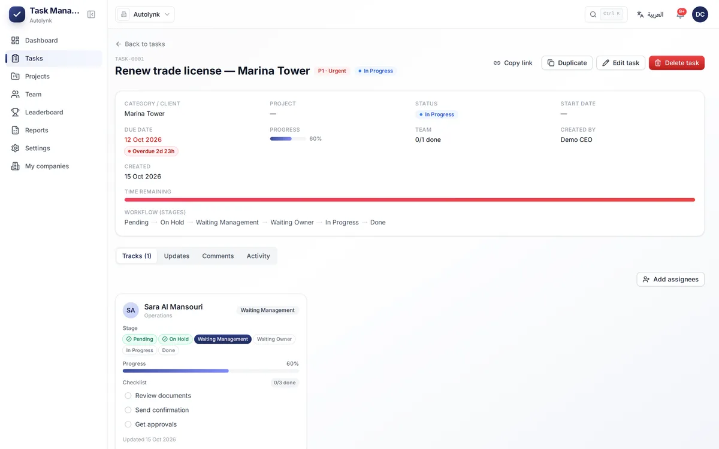Open the Autolynk company dropdown
The height and width of the screenshot is (449, 719).
pyautogui.click(x=145, y=14)
